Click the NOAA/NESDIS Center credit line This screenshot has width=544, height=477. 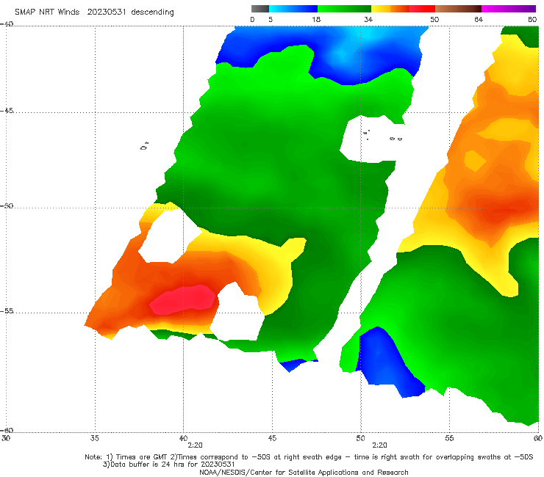(x=304, y=473)
